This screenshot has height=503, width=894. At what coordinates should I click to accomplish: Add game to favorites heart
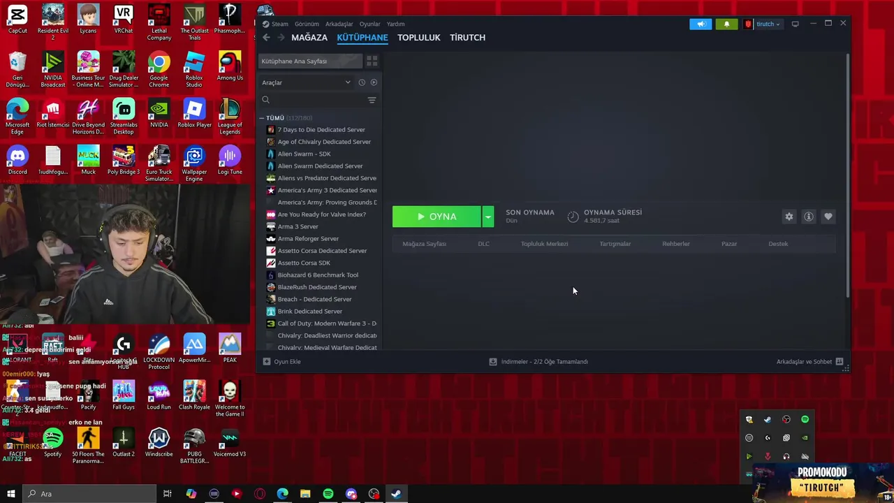click(828, 217)
